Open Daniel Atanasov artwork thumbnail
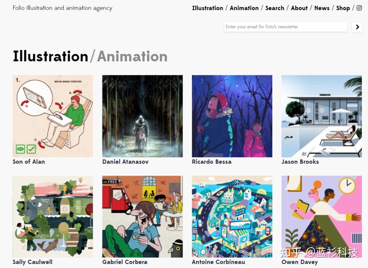Image resolution: width=368 pixels, height=268 pixels. tap(142, 116)
